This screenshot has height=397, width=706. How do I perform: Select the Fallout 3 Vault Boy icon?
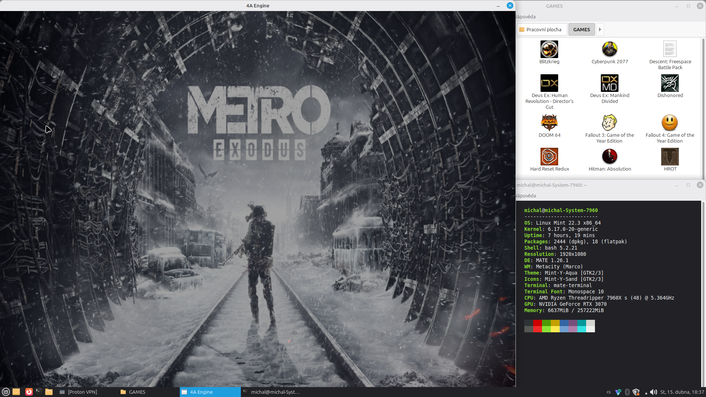click(609, 123)
